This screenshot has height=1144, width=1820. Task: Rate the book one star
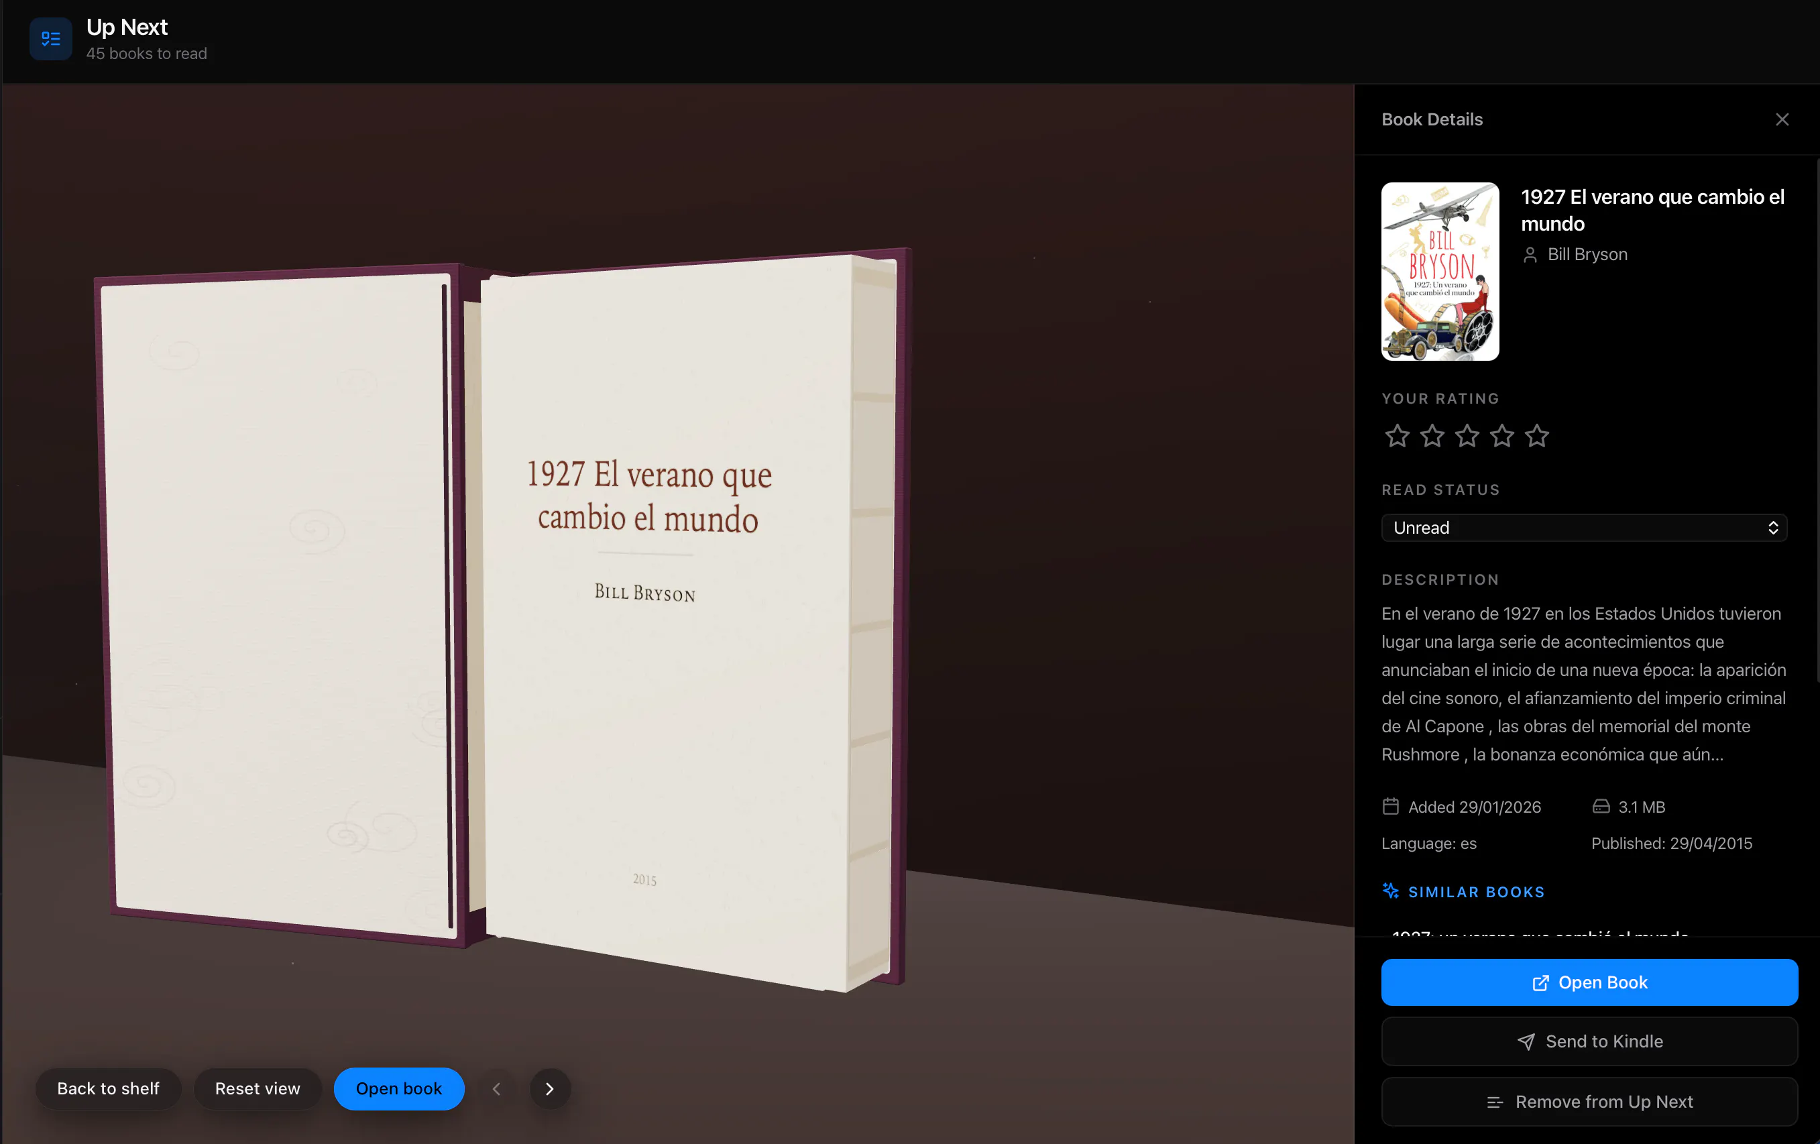[1397, 436]
